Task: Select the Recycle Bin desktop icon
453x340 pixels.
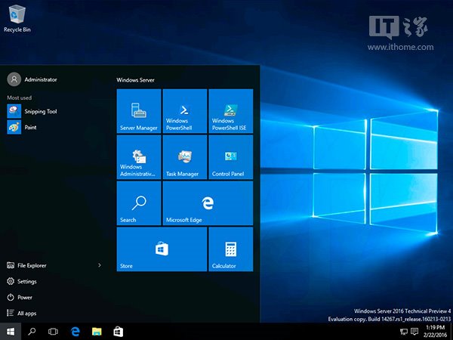Action: [x=17, y=18]
